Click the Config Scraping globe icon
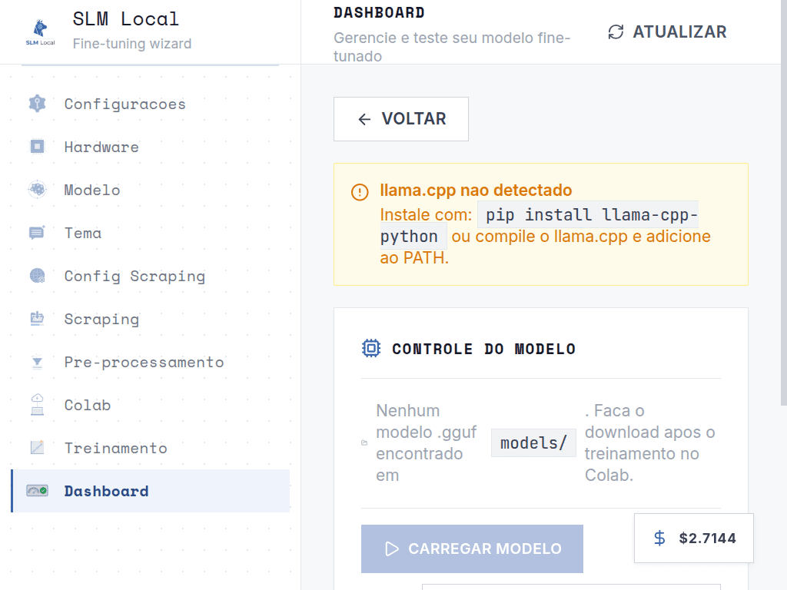 (37, 276)
